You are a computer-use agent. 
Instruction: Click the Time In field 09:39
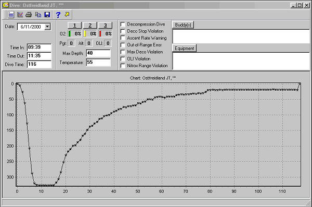tap(39, 47)
